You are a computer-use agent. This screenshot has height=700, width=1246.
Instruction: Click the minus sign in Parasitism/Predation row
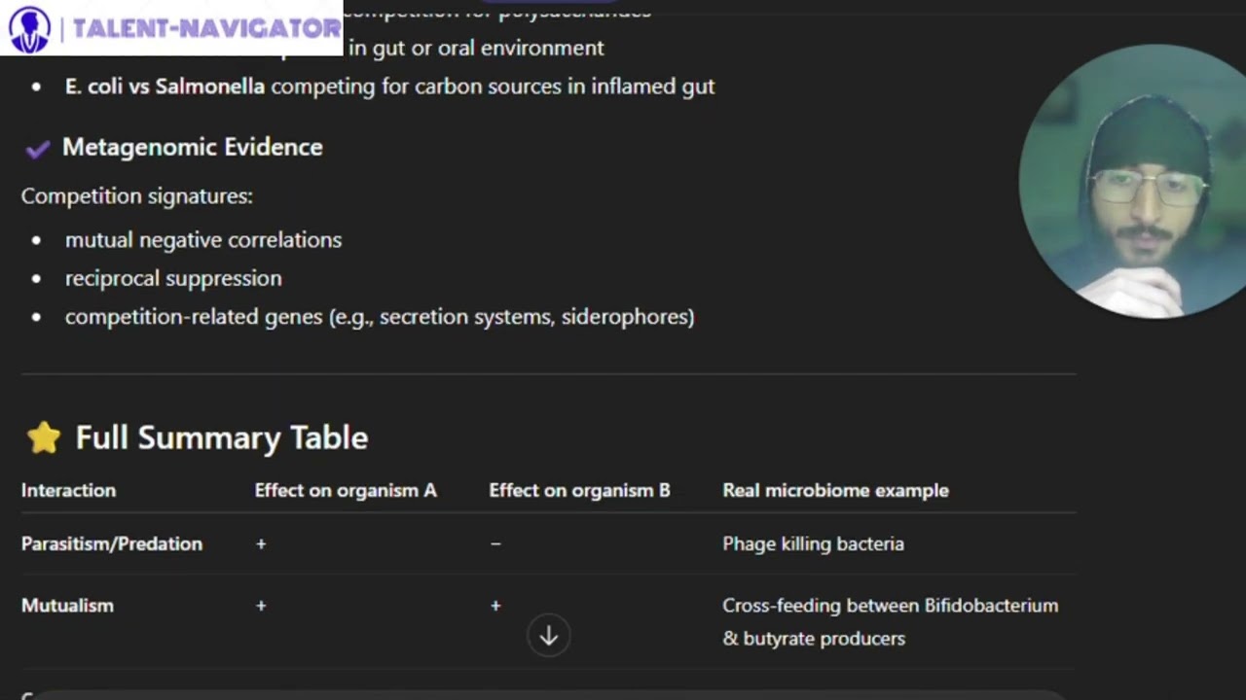495,543
